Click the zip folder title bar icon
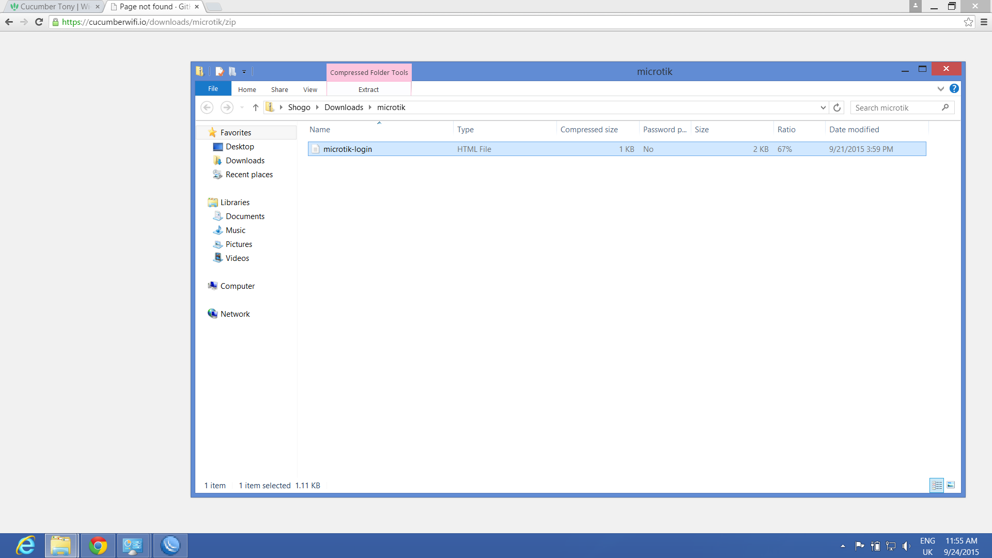 coord(200,71)
